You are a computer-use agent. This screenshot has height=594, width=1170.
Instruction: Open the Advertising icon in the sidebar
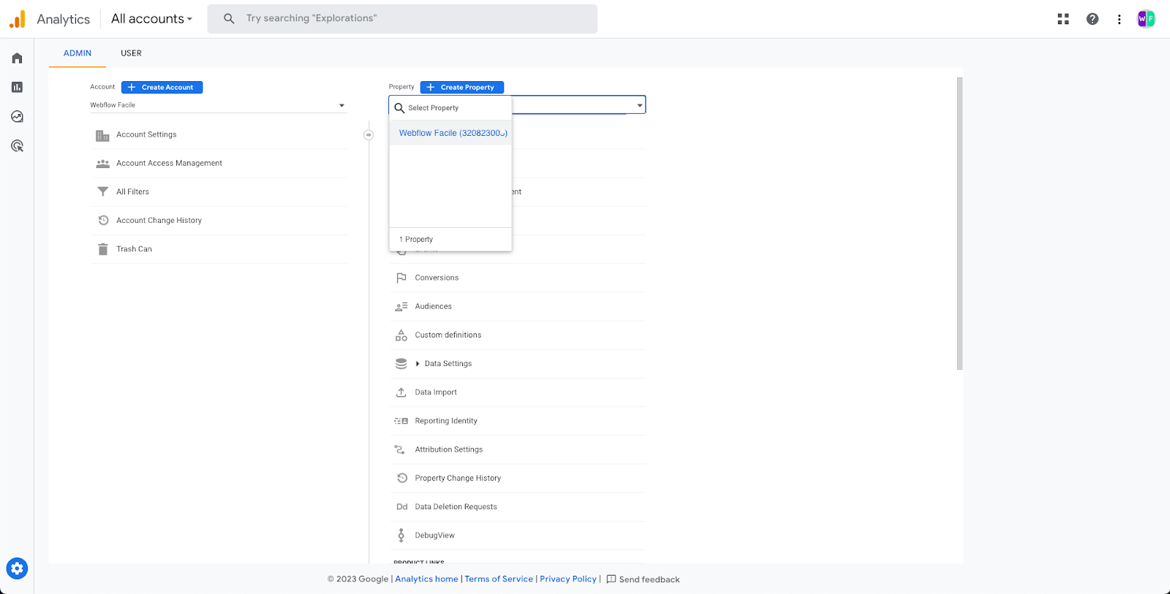pos(17,145)
